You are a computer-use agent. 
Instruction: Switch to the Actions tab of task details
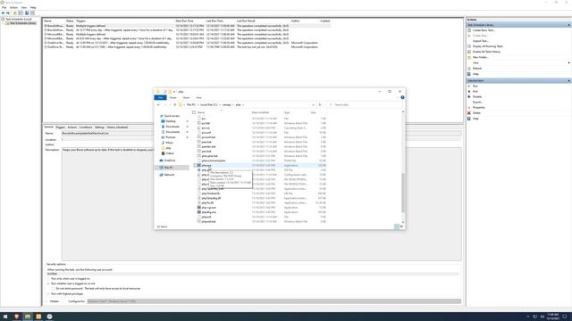click(x=71, y=128)
